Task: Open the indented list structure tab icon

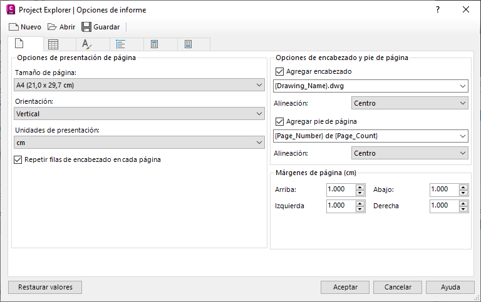Action: pos(121,44)
